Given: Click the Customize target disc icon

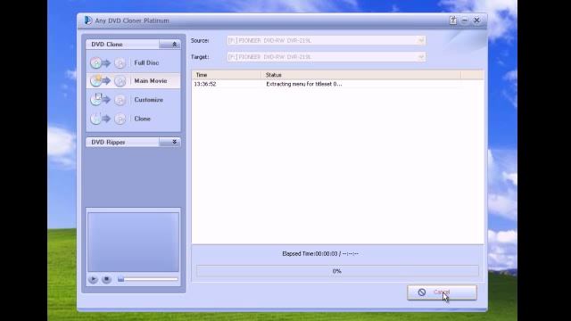Looking at the screenshot, I should tap(120, 100).
